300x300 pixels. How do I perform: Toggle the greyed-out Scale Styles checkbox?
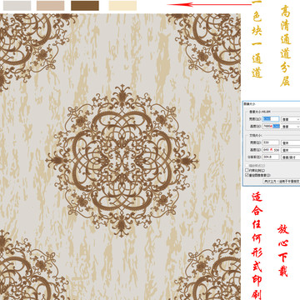[247, 166]
